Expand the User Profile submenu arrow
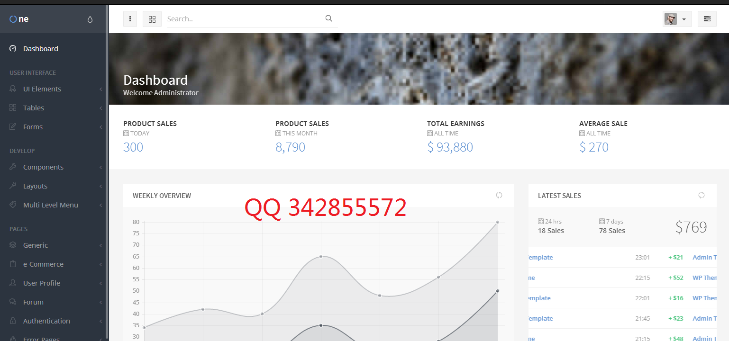Image resolution: width=729 pixels, height=341 pixels. tap(101, 283)
